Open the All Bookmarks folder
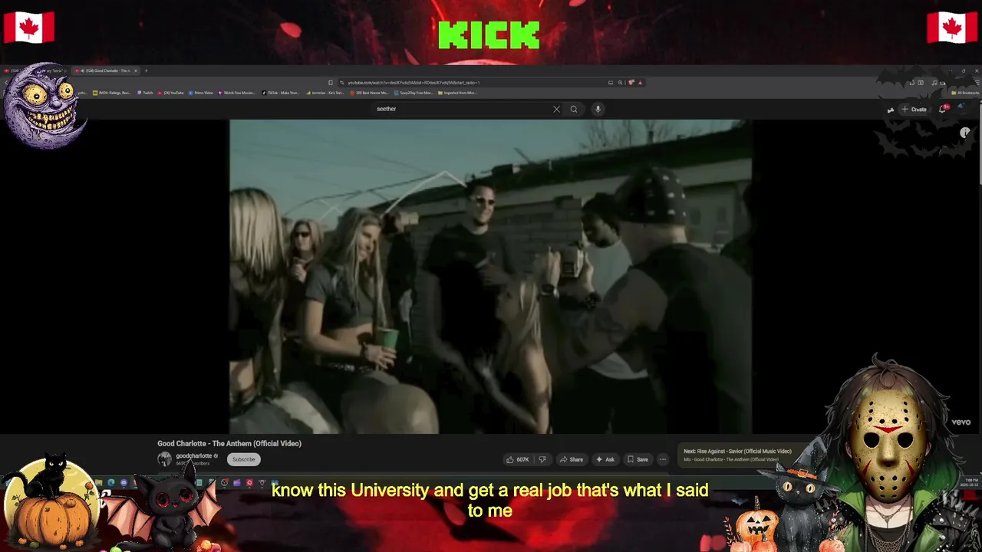 coord(965,93)
